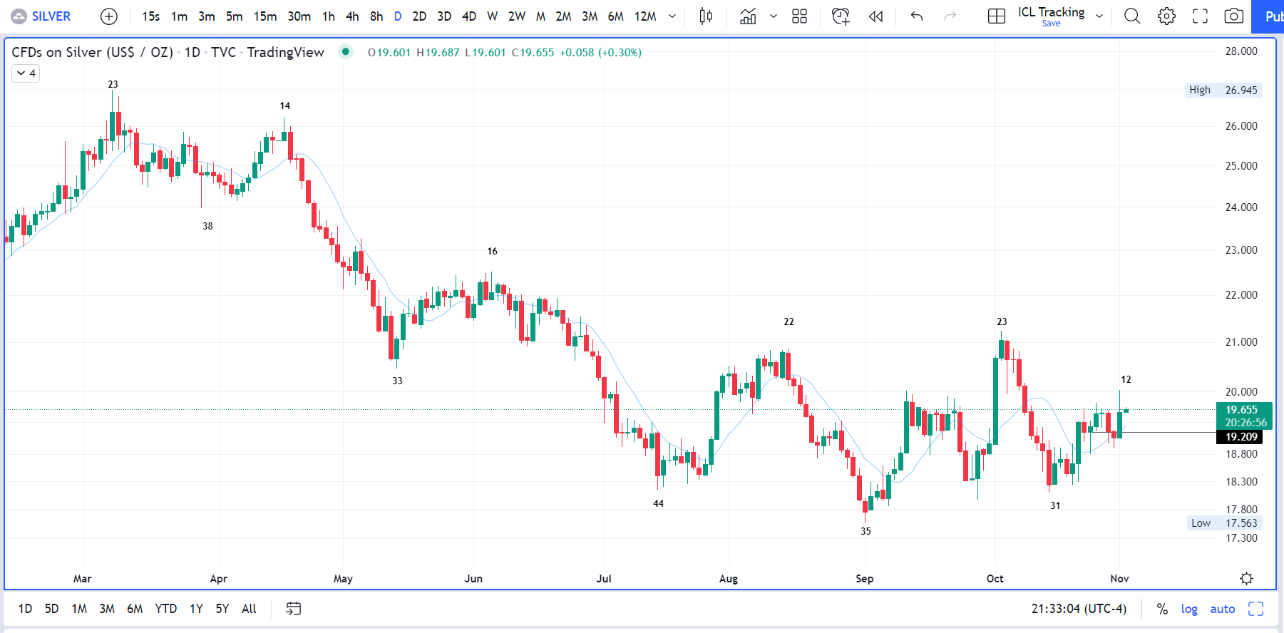This screenshot has width=1284, height=633.
Task: Take a chart snapshot with camera icon
Action: 1234,16
